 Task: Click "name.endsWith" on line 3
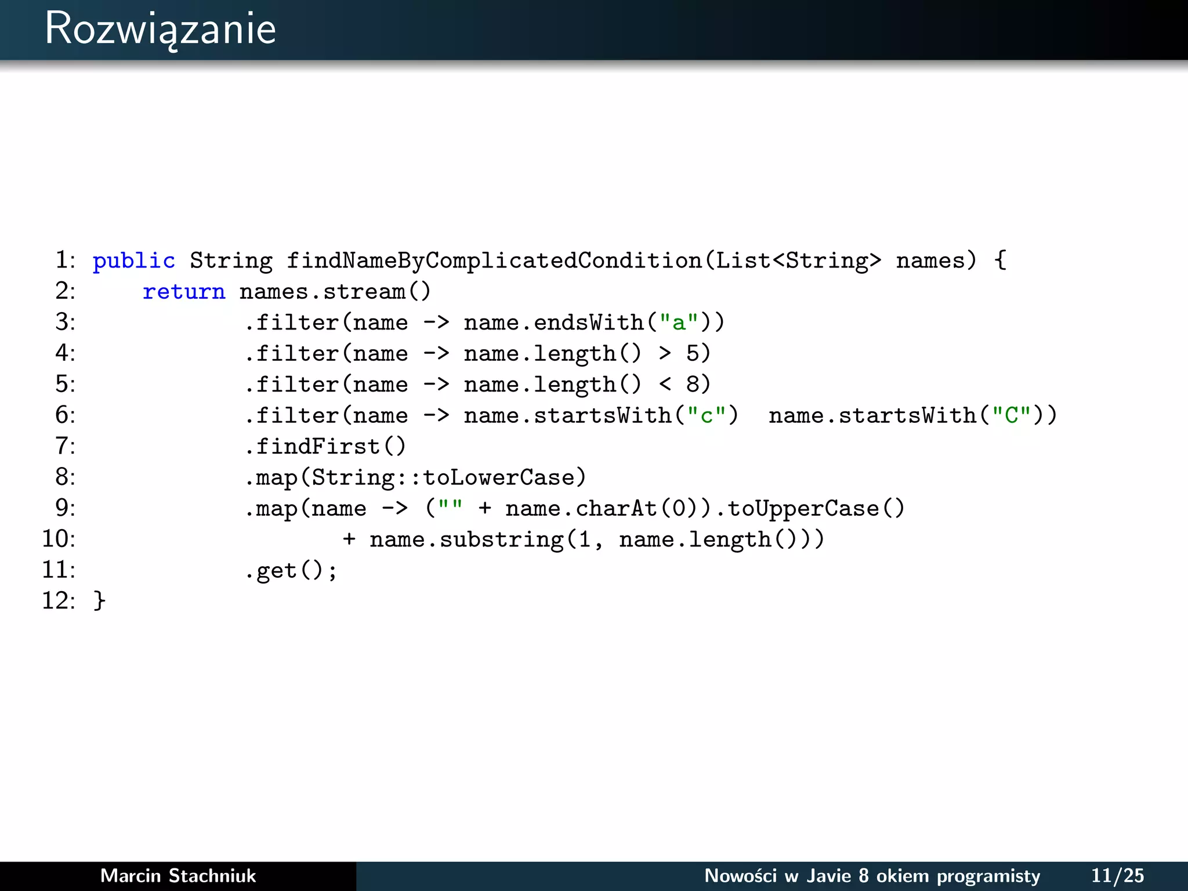(x=554, y=323)
